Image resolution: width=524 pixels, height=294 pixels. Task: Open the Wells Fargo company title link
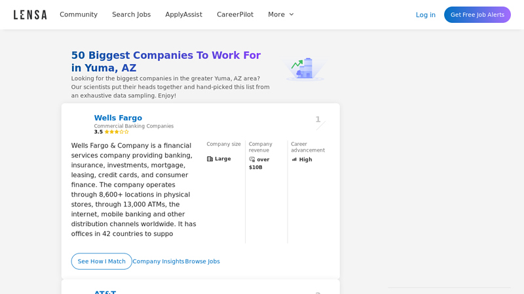click(118, 118)
